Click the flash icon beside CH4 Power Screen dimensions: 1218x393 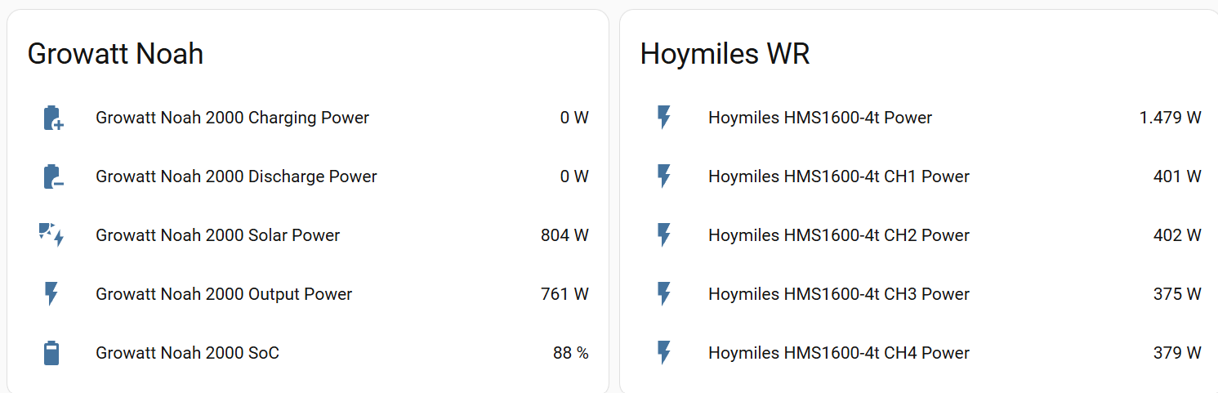664,353
